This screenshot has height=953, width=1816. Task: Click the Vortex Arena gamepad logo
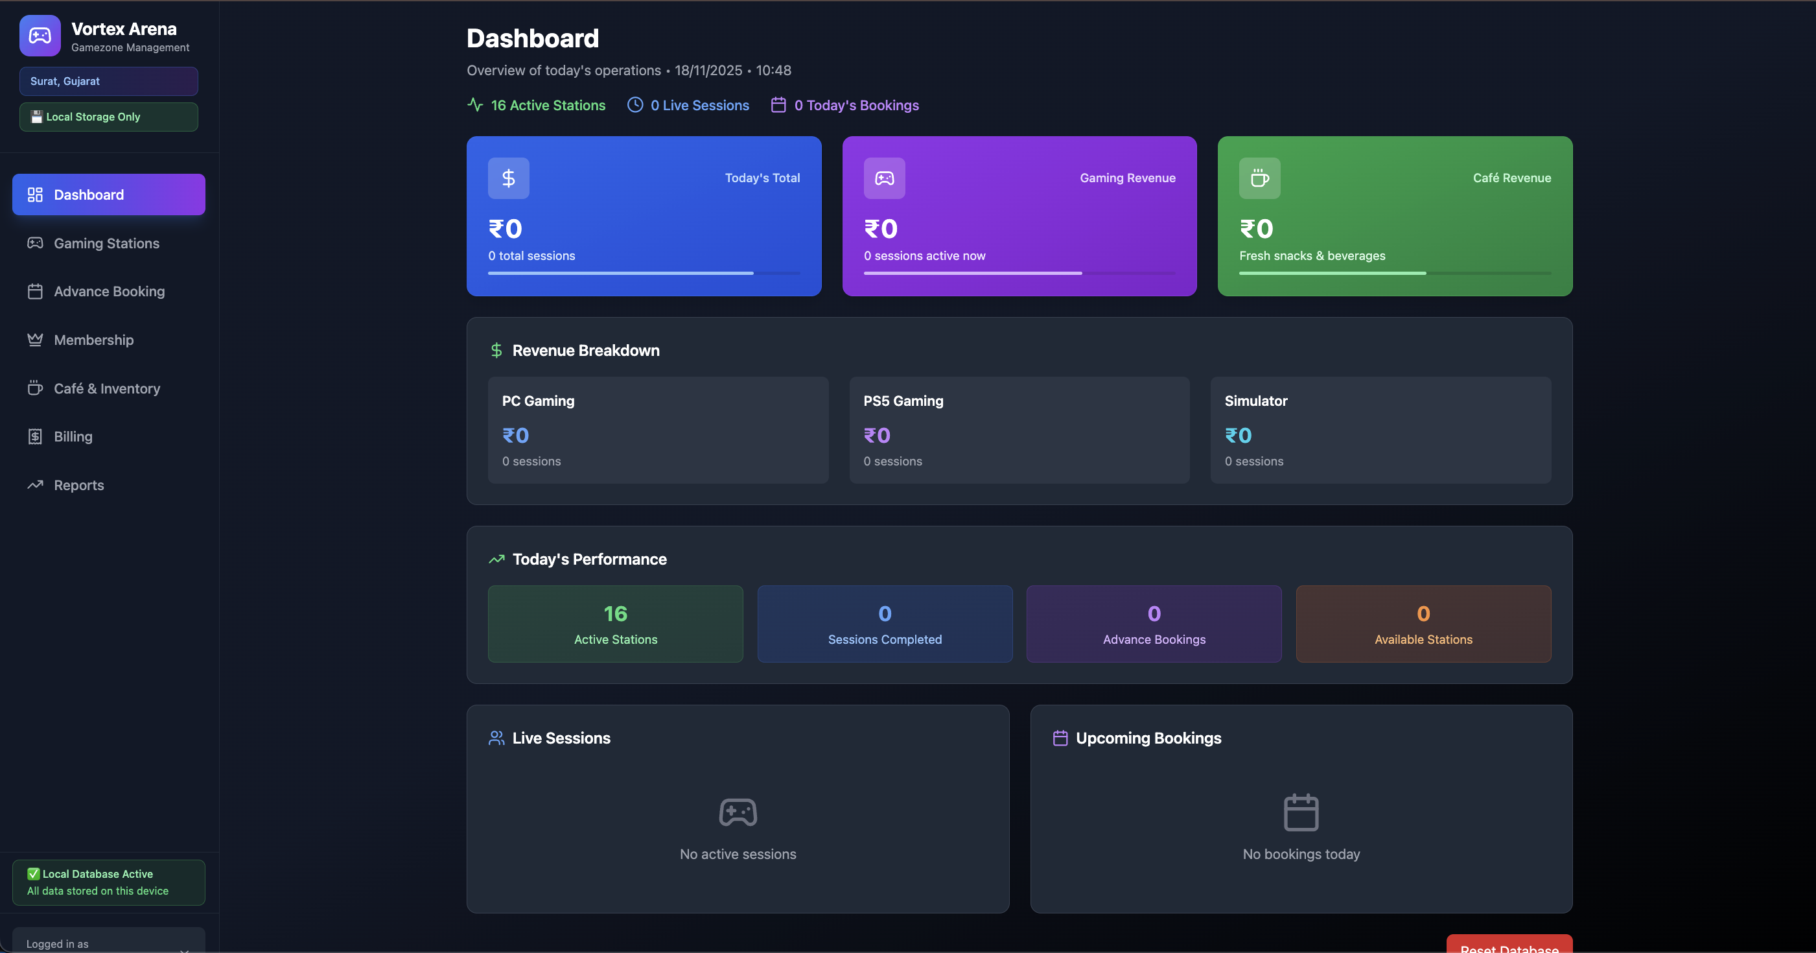coord(40,35)
